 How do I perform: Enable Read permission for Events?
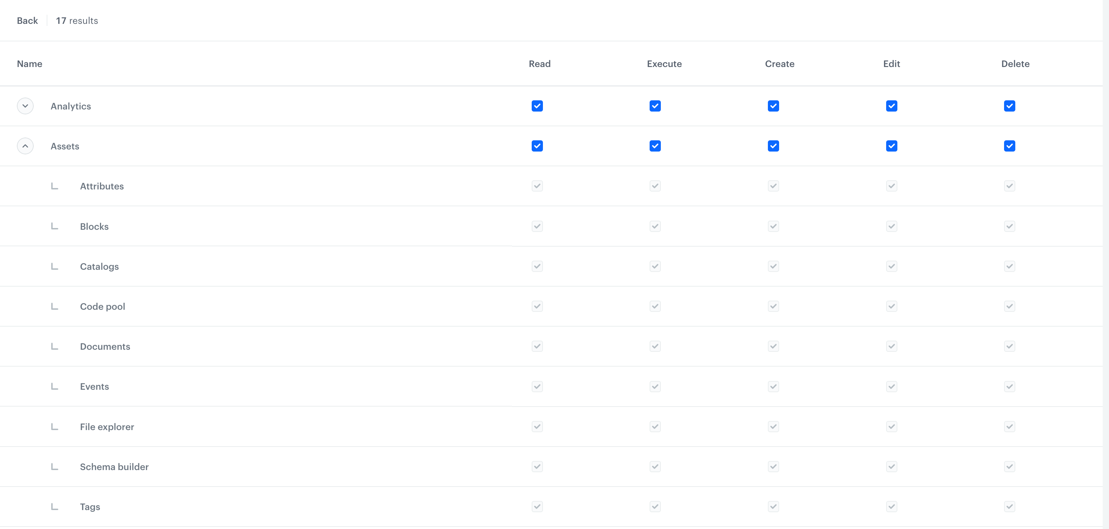click(537, 387)
